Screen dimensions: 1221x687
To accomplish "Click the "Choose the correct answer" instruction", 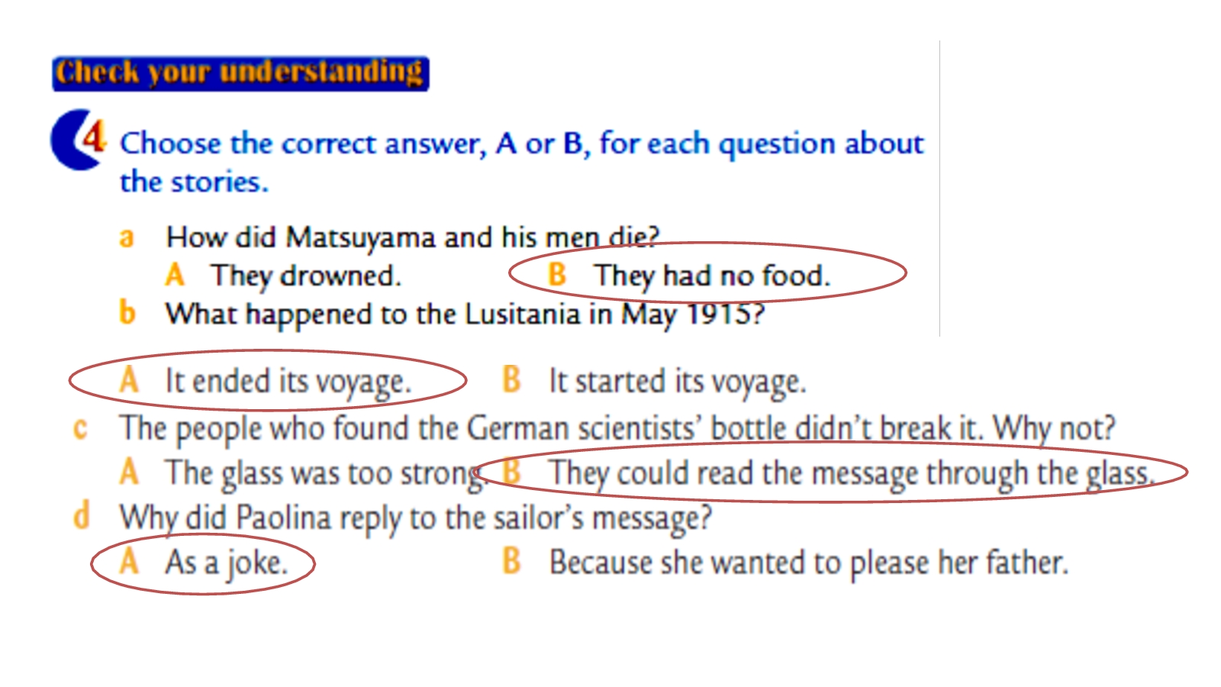I will 521,144.
